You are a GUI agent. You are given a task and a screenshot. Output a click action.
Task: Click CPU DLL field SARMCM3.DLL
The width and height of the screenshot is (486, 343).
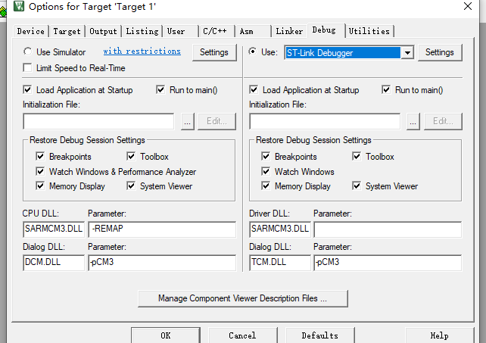(x=54, y=229)
